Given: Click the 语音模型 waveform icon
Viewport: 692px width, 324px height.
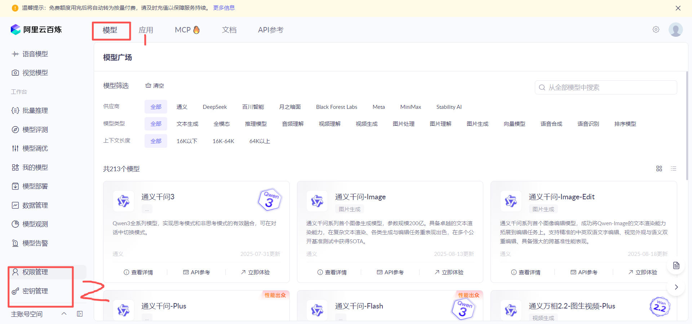Looking at the screenshot, I should point(15,54).
